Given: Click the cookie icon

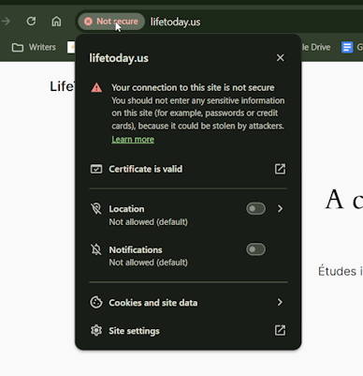Looking at the screenshot, I should pos(96,303).
